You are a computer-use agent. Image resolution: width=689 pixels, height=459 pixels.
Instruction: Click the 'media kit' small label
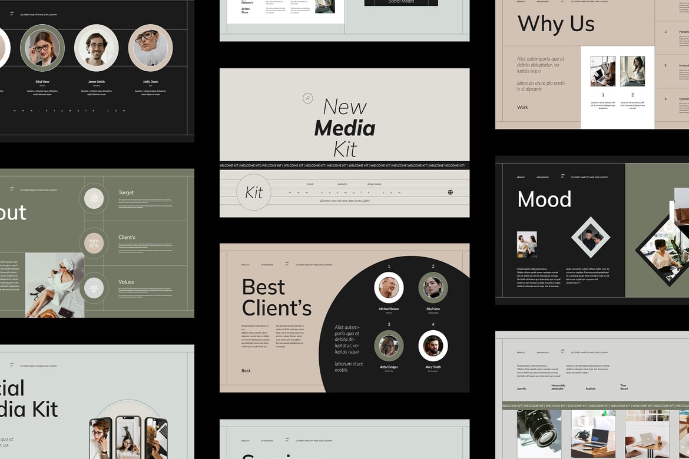pos(342,184)
